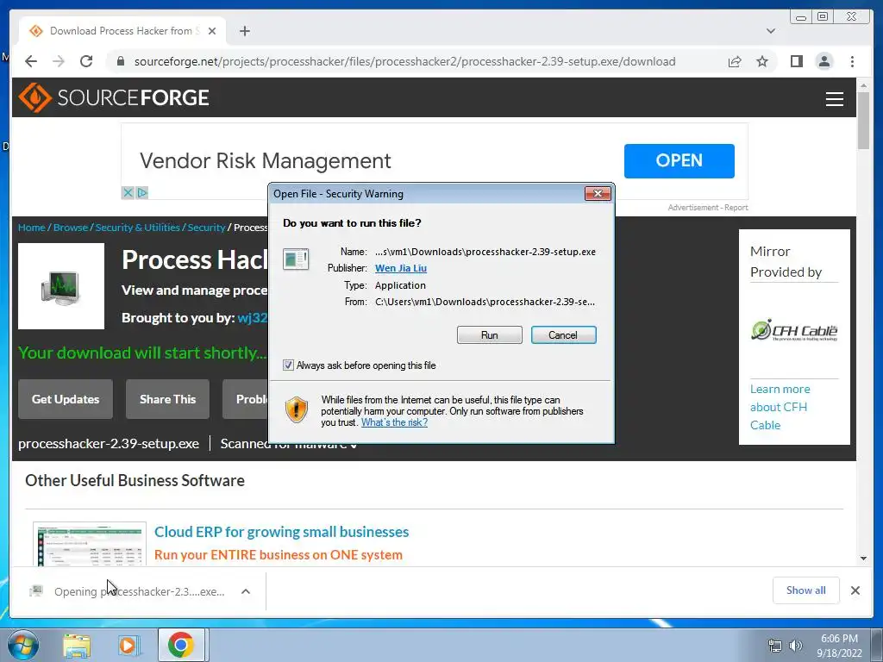Open the tab search chevron

[x=770, y=31]
